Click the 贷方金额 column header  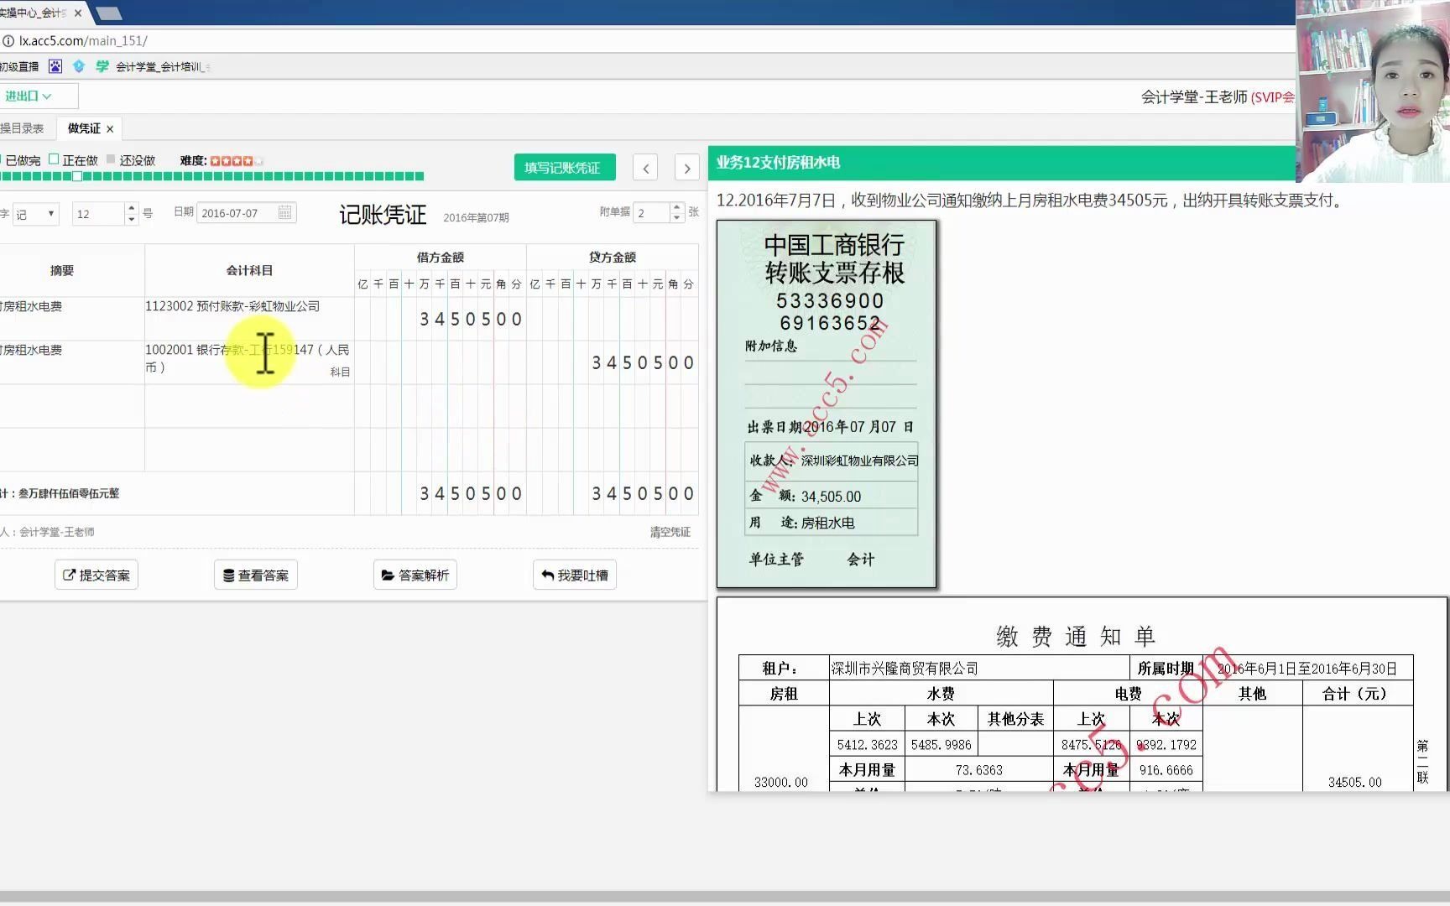(x=613, y=257)
